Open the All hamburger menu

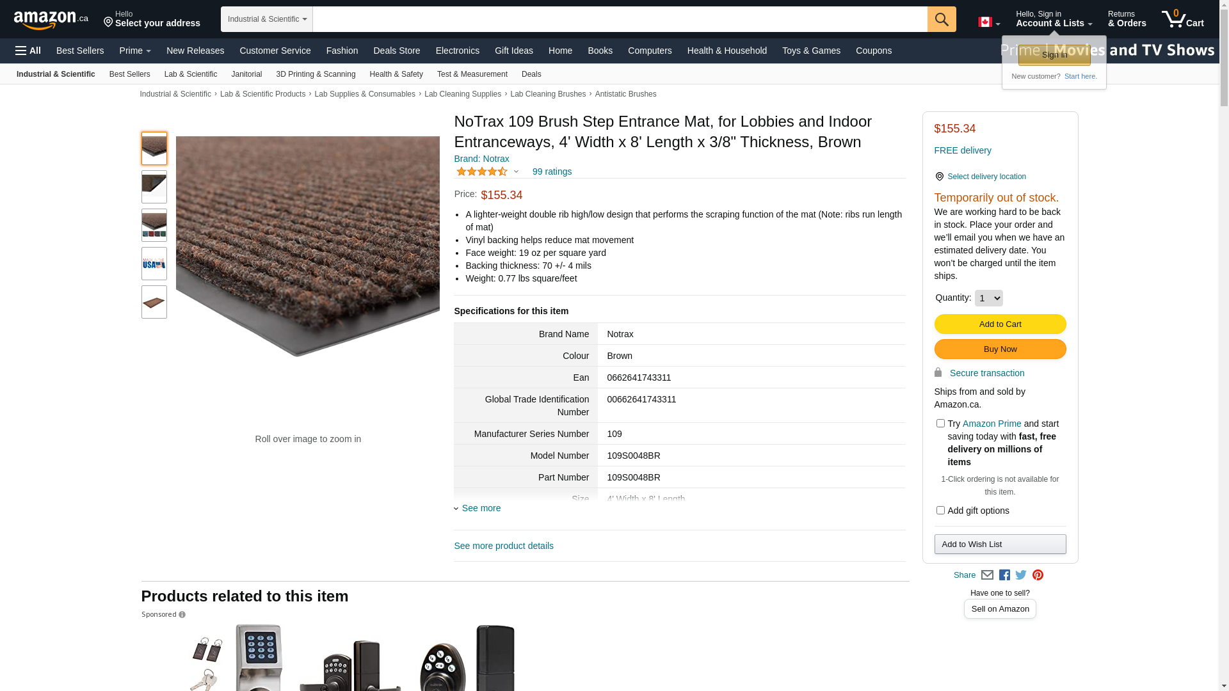(x=28, y=51)
